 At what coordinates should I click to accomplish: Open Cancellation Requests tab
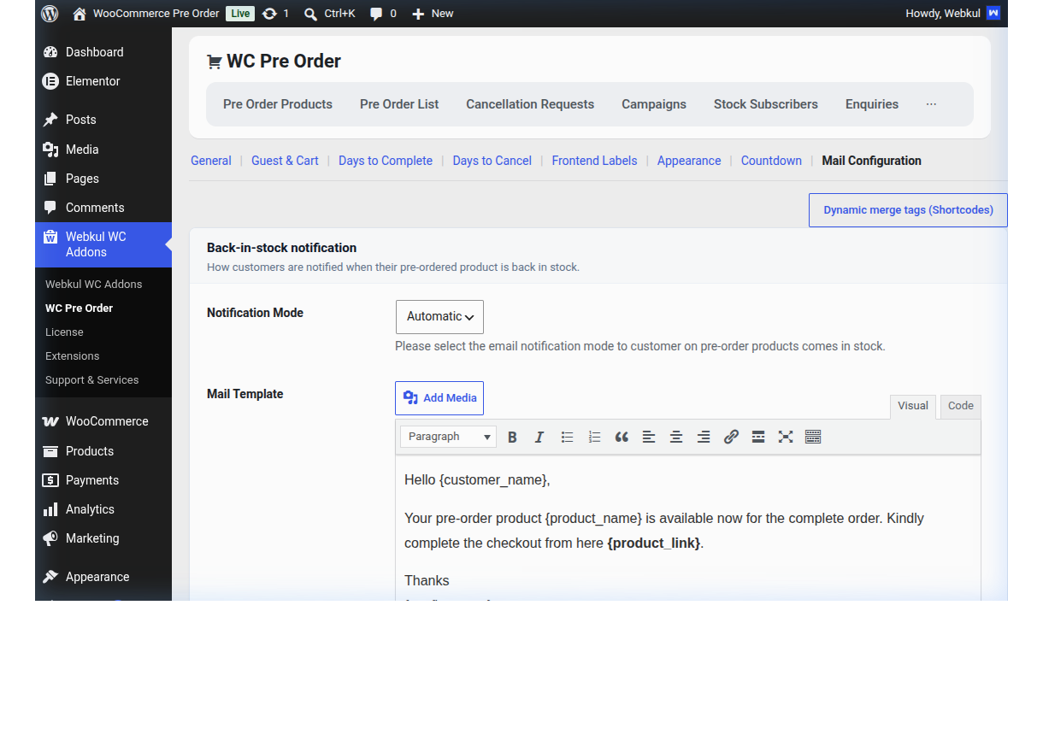point(530,104)
